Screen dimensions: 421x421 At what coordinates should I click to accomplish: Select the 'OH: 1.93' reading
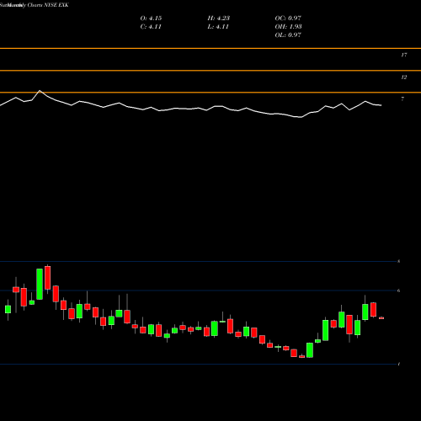288,27
